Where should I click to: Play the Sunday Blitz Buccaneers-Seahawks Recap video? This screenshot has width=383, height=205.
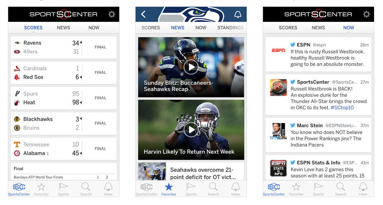191,67
